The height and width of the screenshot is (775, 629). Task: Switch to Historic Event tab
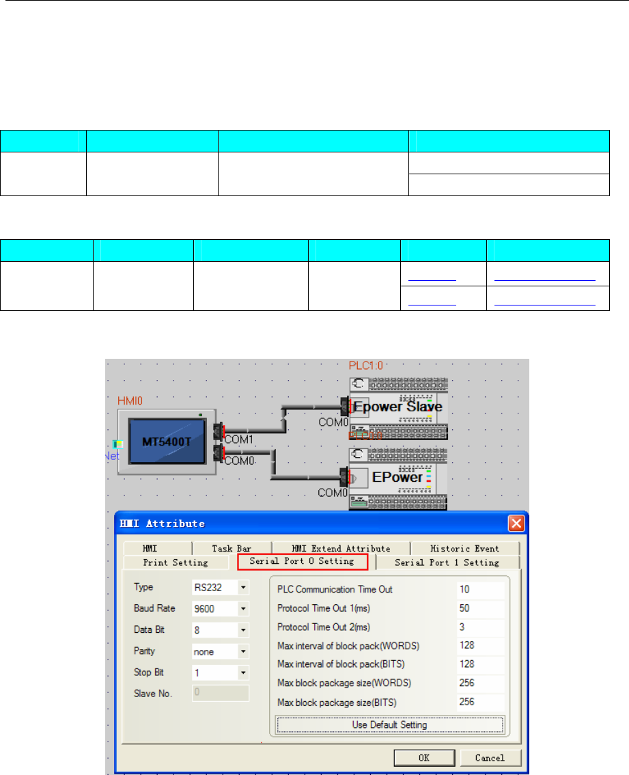point(464,549)
